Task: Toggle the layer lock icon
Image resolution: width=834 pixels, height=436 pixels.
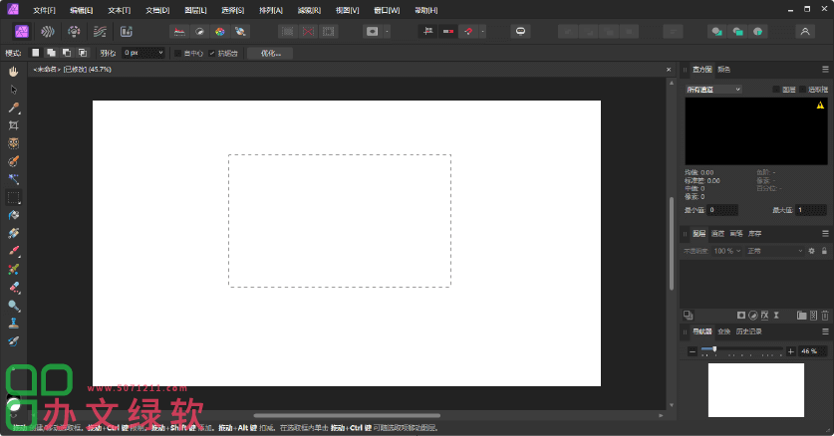Action: pyautogui.click(x=824, y=251)
